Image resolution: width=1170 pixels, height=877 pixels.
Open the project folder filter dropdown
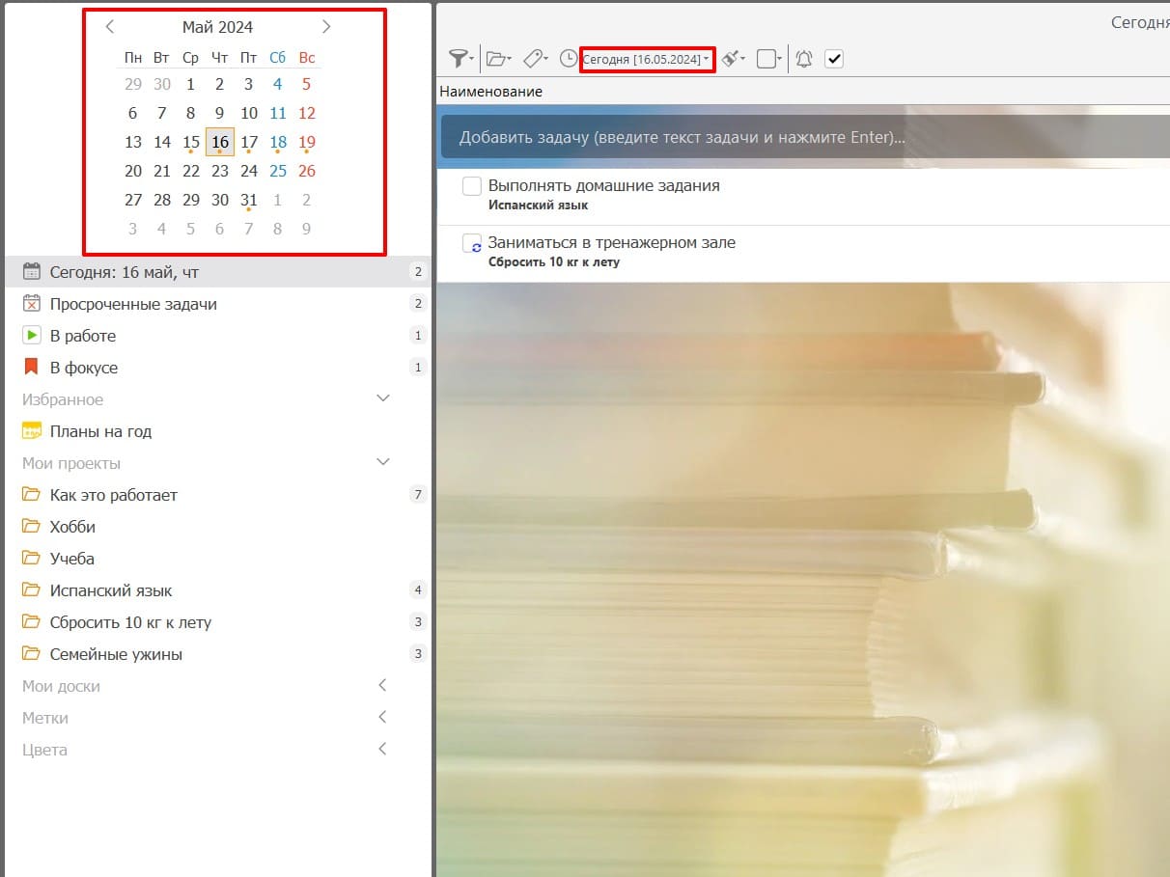click(x=498, y=59)
